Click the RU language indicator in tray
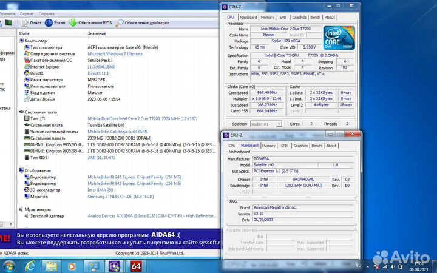437x273 pixels. [x=359, y=266]
